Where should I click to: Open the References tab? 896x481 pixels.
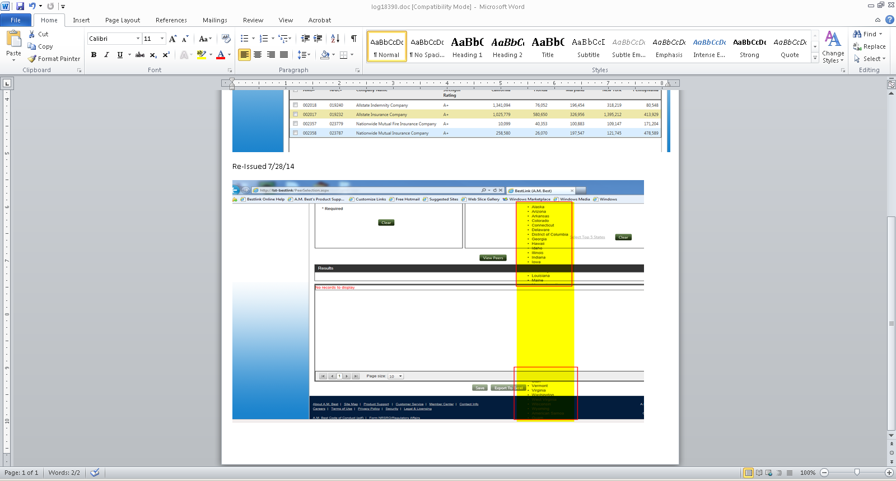(x=171, y=20)
